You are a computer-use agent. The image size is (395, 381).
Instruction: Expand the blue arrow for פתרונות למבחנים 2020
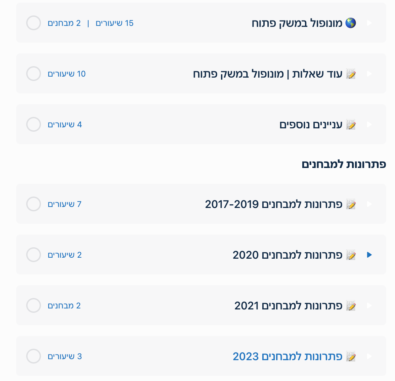click(369, 255)
